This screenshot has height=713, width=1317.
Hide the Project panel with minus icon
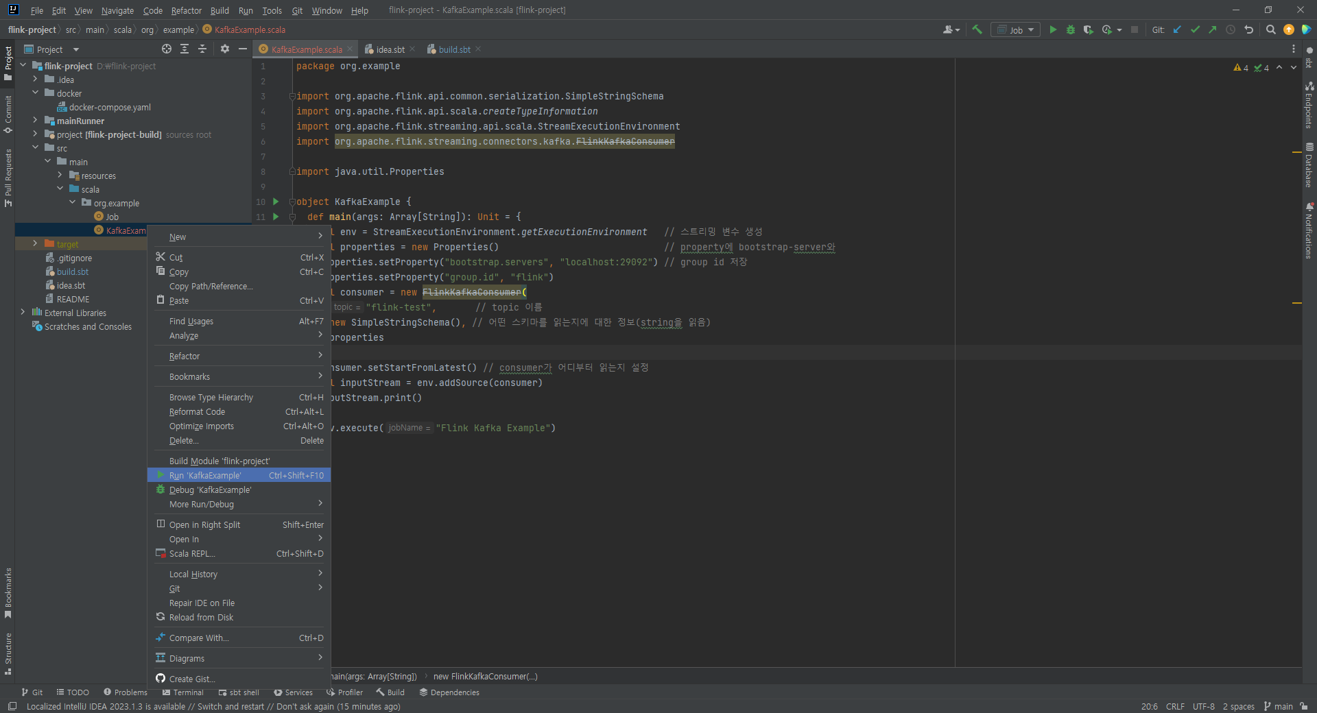point(242,49)
